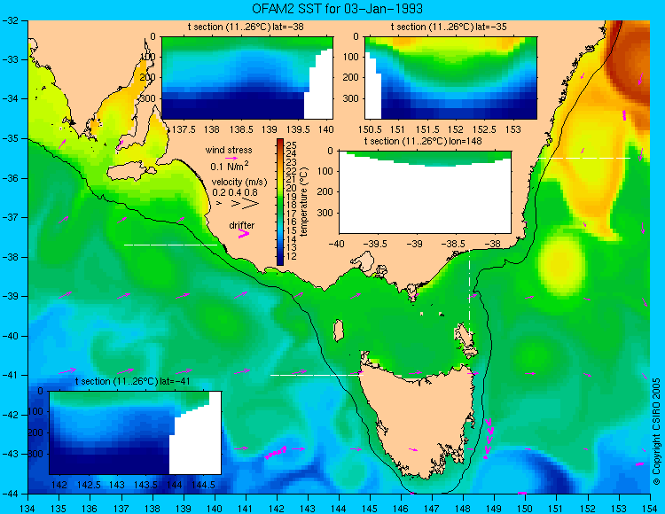
Task: Click the velocity scale arrowheads legend
Action: [x=239, y=204]
